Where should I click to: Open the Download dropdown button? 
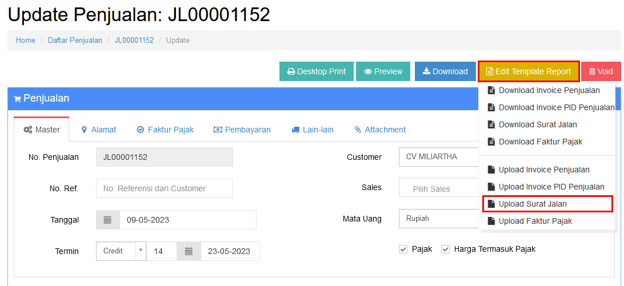[445, 71]
